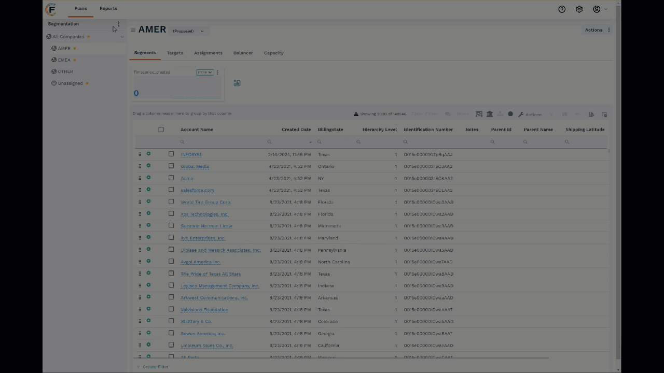Open the help icon in top bar
The image size is (664, 373).
pyautogui.click(x=562, y=9)
